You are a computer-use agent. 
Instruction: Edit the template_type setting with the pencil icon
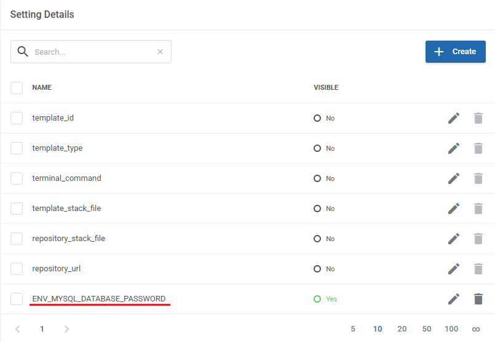click(x=454, y=148)
